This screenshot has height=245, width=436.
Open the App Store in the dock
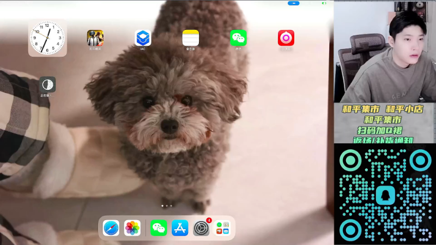[x=180, y=228]
